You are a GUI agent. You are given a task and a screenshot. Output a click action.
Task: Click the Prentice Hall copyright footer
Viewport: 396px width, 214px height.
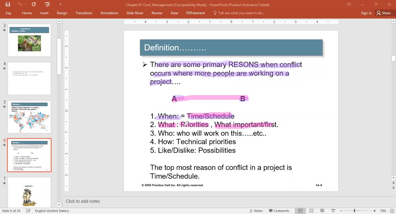pos(172,185)
